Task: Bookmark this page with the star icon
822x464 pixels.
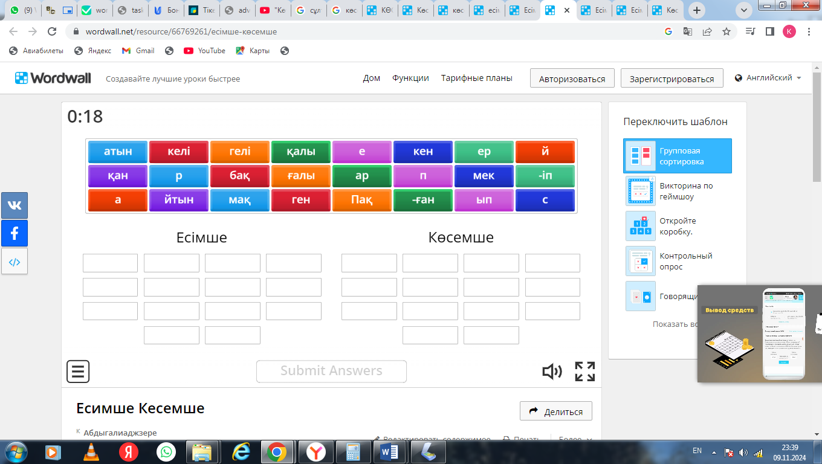Action: [x=727, y=31]
